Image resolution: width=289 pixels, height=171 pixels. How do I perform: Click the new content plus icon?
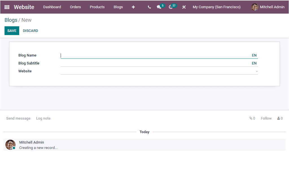[x=133, y=7]
